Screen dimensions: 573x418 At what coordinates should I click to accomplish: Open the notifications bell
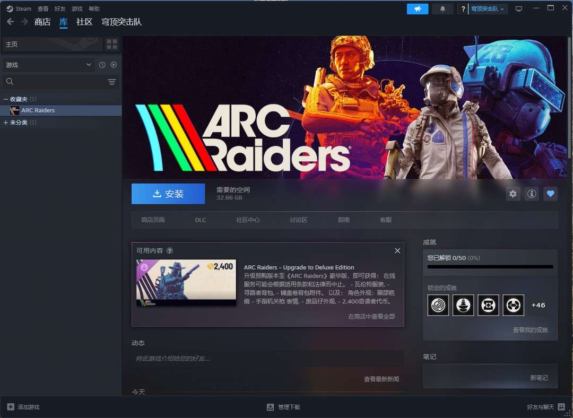pyautogui.click(x=442, y=9)
